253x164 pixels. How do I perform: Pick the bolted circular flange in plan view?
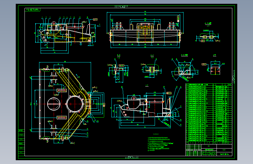[75, 104]
